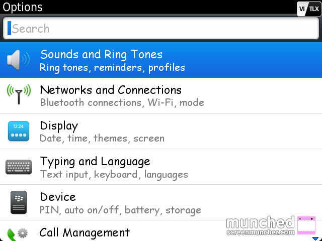This screenshot has height=241, width=322.
Task: Focus the Search input field
Action: 161,28
